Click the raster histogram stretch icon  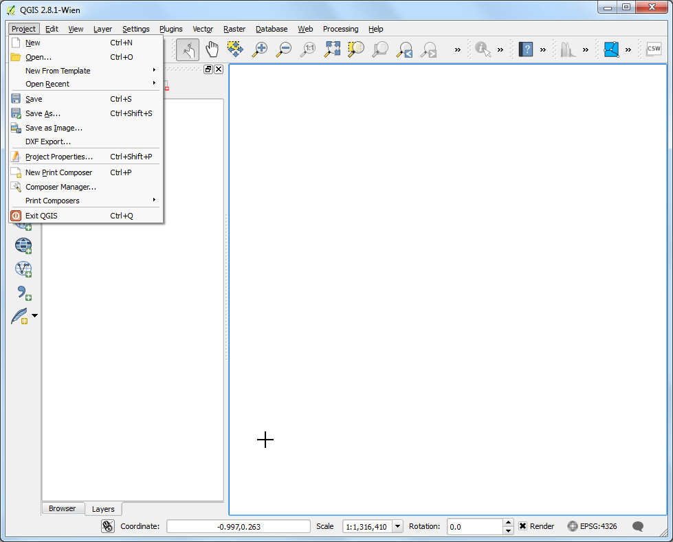(568, 49)
